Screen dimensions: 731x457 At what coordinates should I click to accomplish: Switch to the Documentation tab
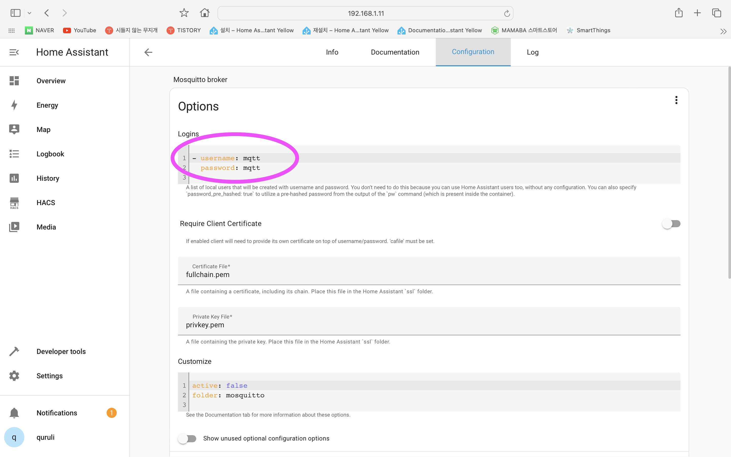[x=395, y=52]
